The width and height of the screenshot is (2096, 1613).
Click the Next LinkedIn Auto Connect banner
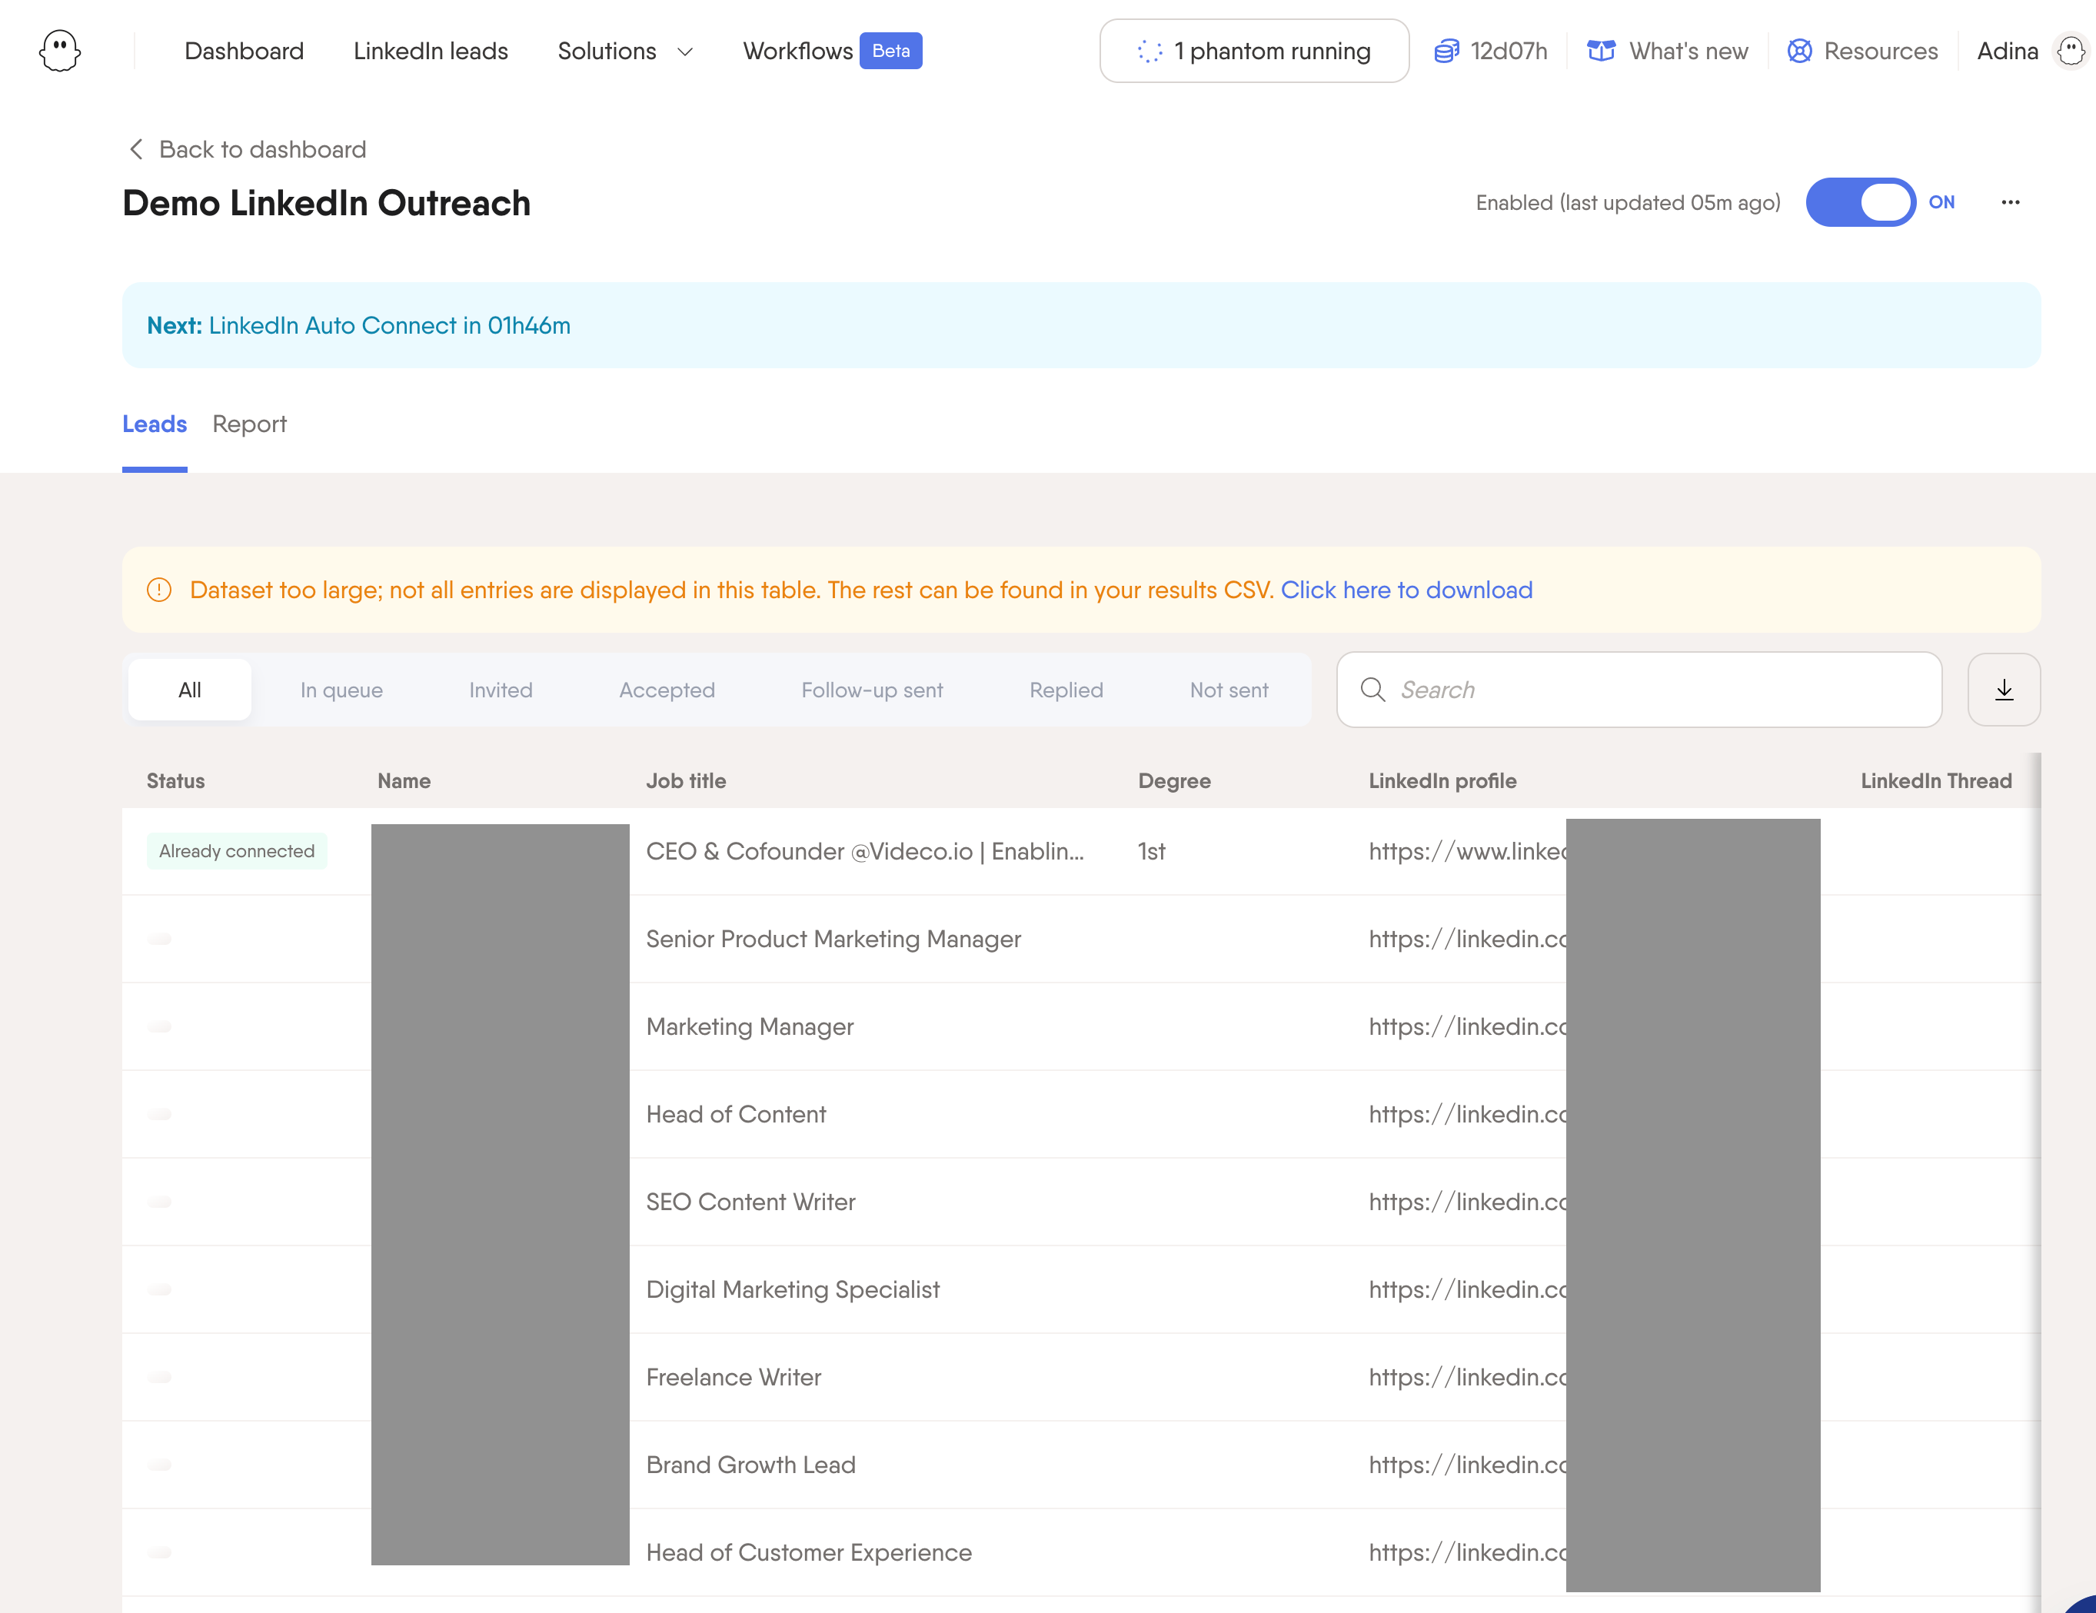pos(1082,325)
